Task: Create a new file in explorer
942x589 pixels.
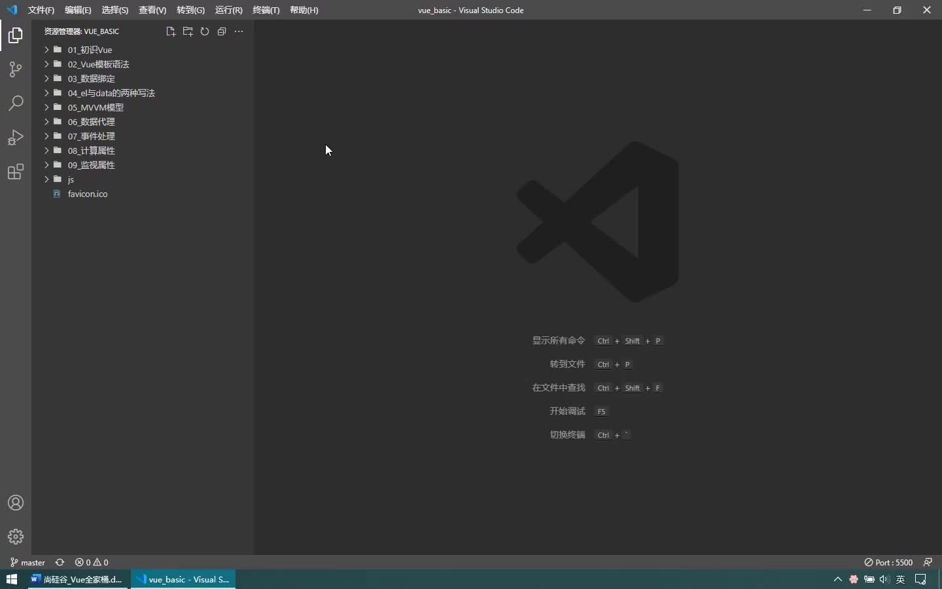Action: (171, 31)
